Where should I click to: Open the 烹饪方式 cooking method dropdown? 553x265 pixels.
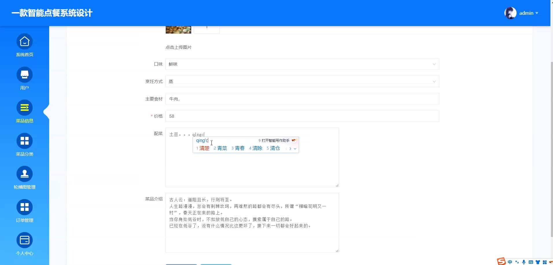[302, 81]
